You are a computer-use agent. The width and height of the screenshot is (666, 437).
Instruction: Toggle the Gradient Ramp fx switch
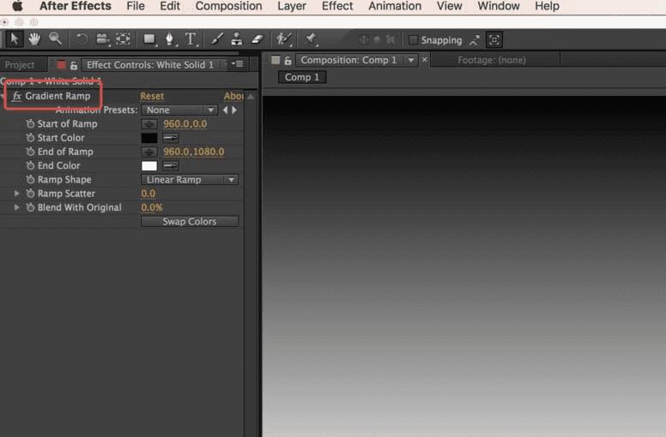point(17,96)
